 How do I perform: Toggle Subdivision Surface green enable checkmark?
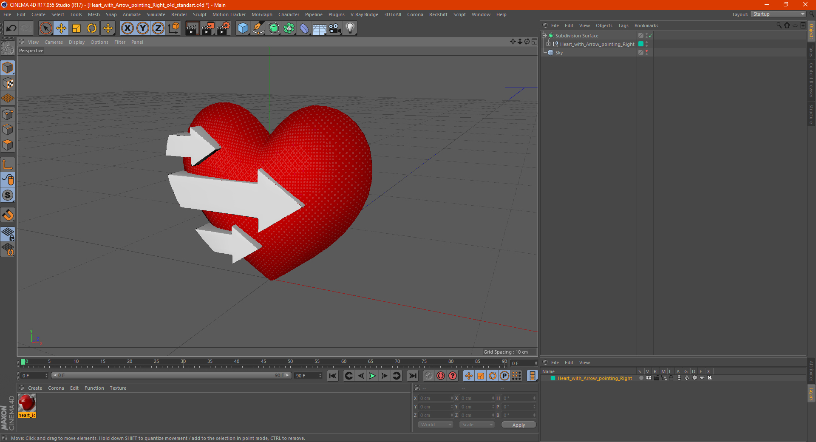click(651, 36)
